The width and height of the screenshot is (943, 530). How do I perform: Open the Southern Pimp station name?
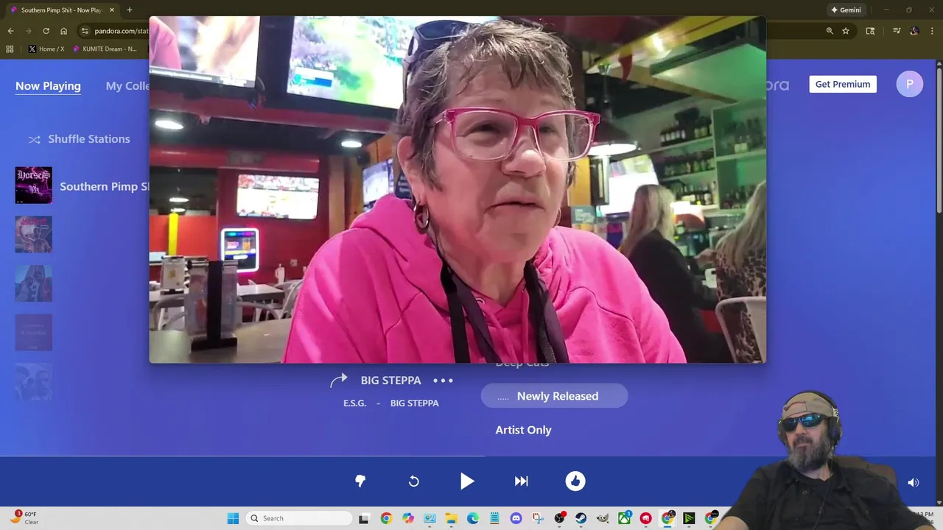[105, 186]
